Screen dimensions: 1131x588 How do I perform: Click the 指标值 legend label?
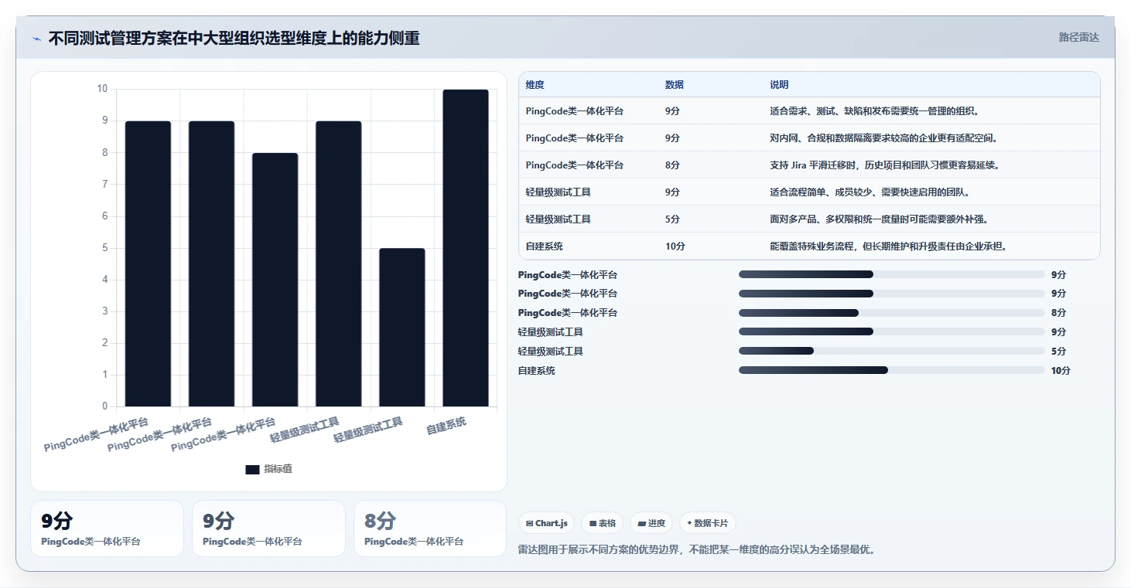[278, 469]
